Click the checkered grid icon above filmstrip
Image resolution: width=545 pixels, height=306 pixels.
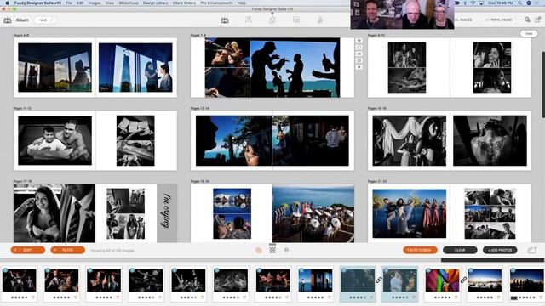(x=272, y=250)
